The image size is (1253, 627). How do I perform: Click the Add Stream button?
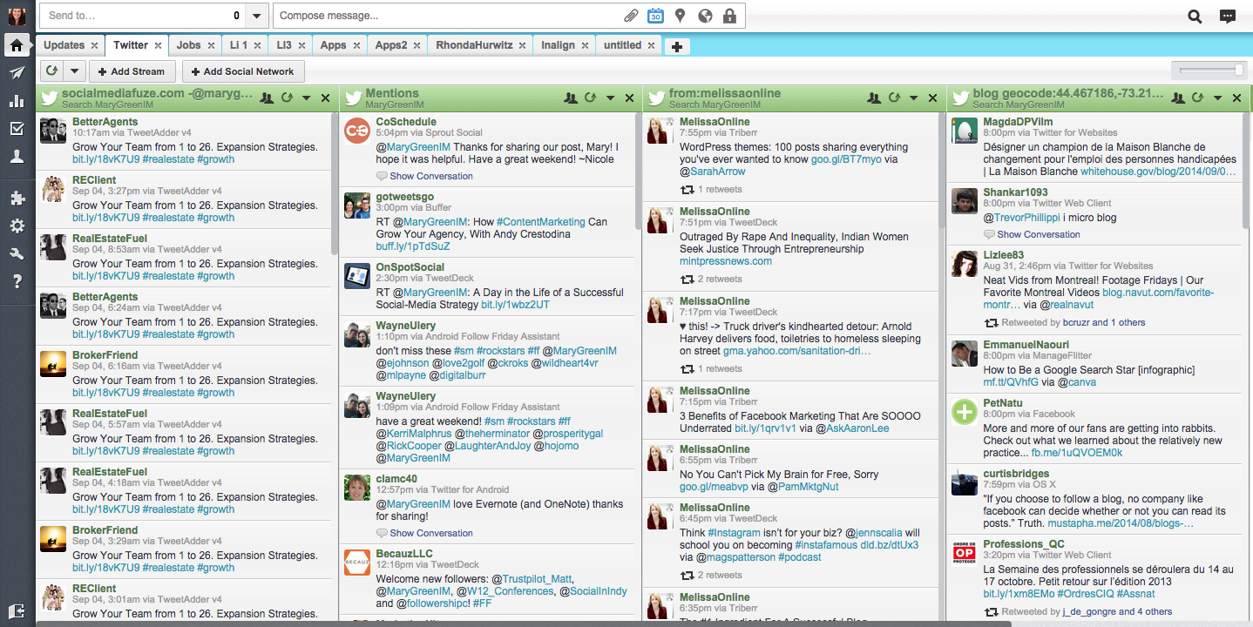tap(132, 71)
